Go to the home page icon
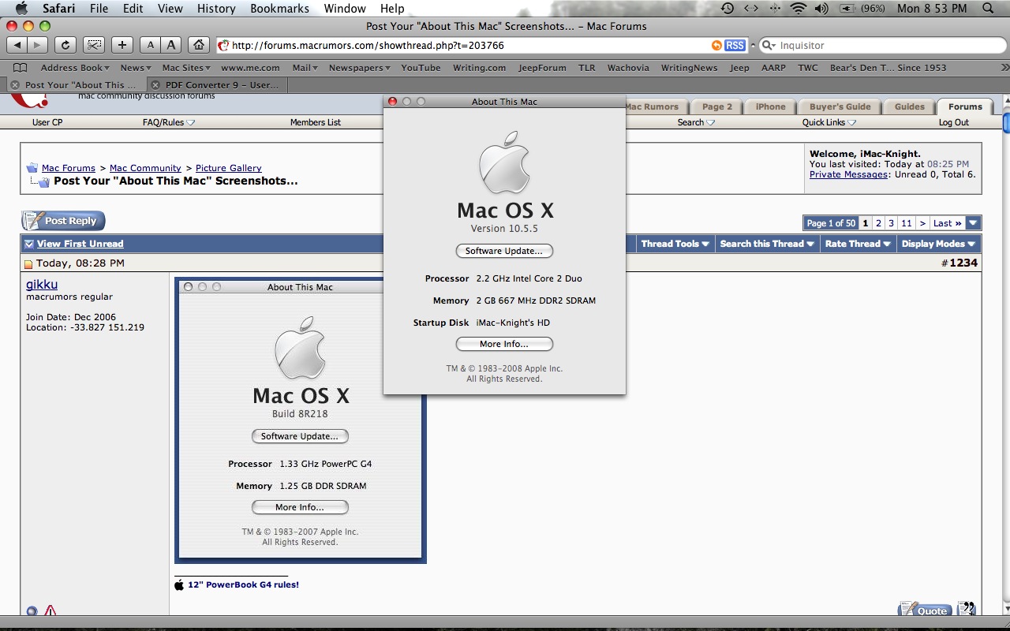Image resolution: width=1010 pixels, height=631 pixels. click(x=200, y=45)
